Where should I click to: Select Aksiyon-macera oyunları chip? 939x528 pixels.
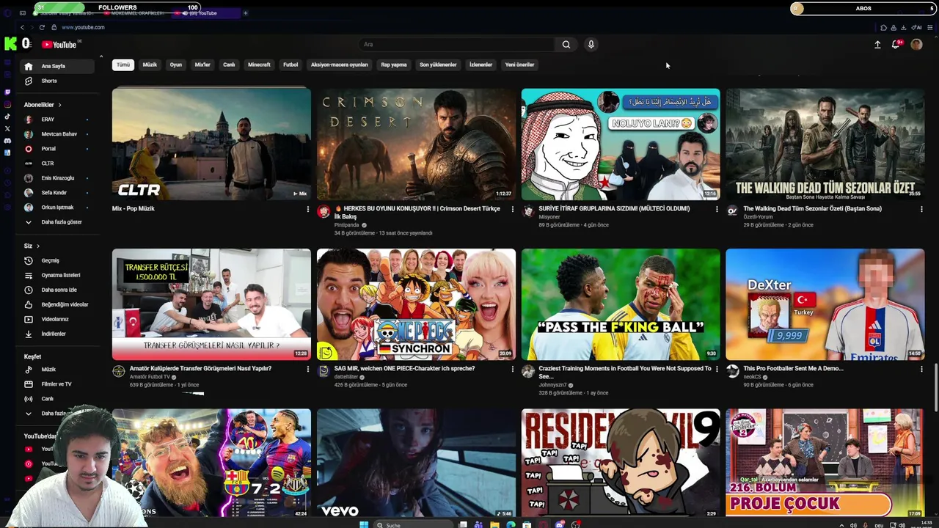point(339,65)
